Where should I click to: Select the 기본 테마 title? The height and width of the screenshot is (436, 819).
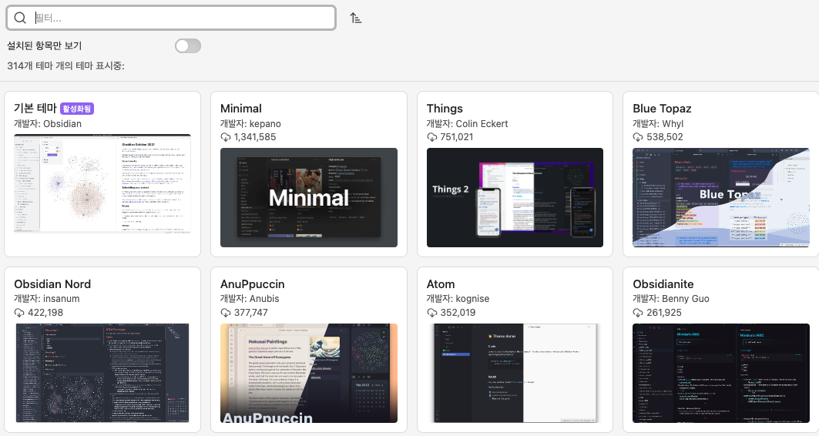coord(35,108)
